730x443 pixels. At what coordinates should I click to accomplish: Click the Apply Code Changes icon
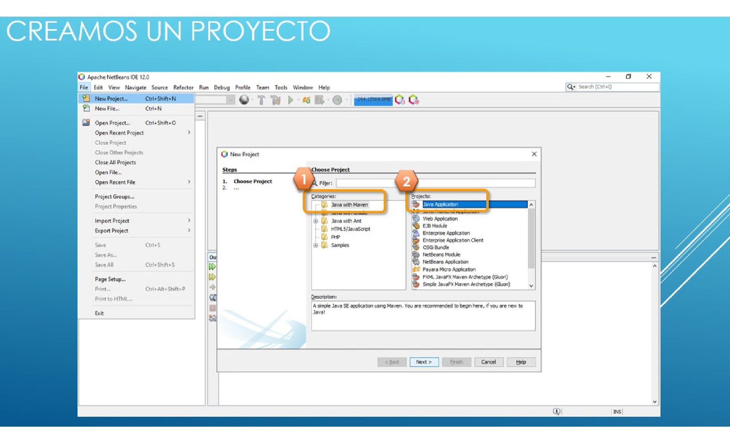(306, 100)
